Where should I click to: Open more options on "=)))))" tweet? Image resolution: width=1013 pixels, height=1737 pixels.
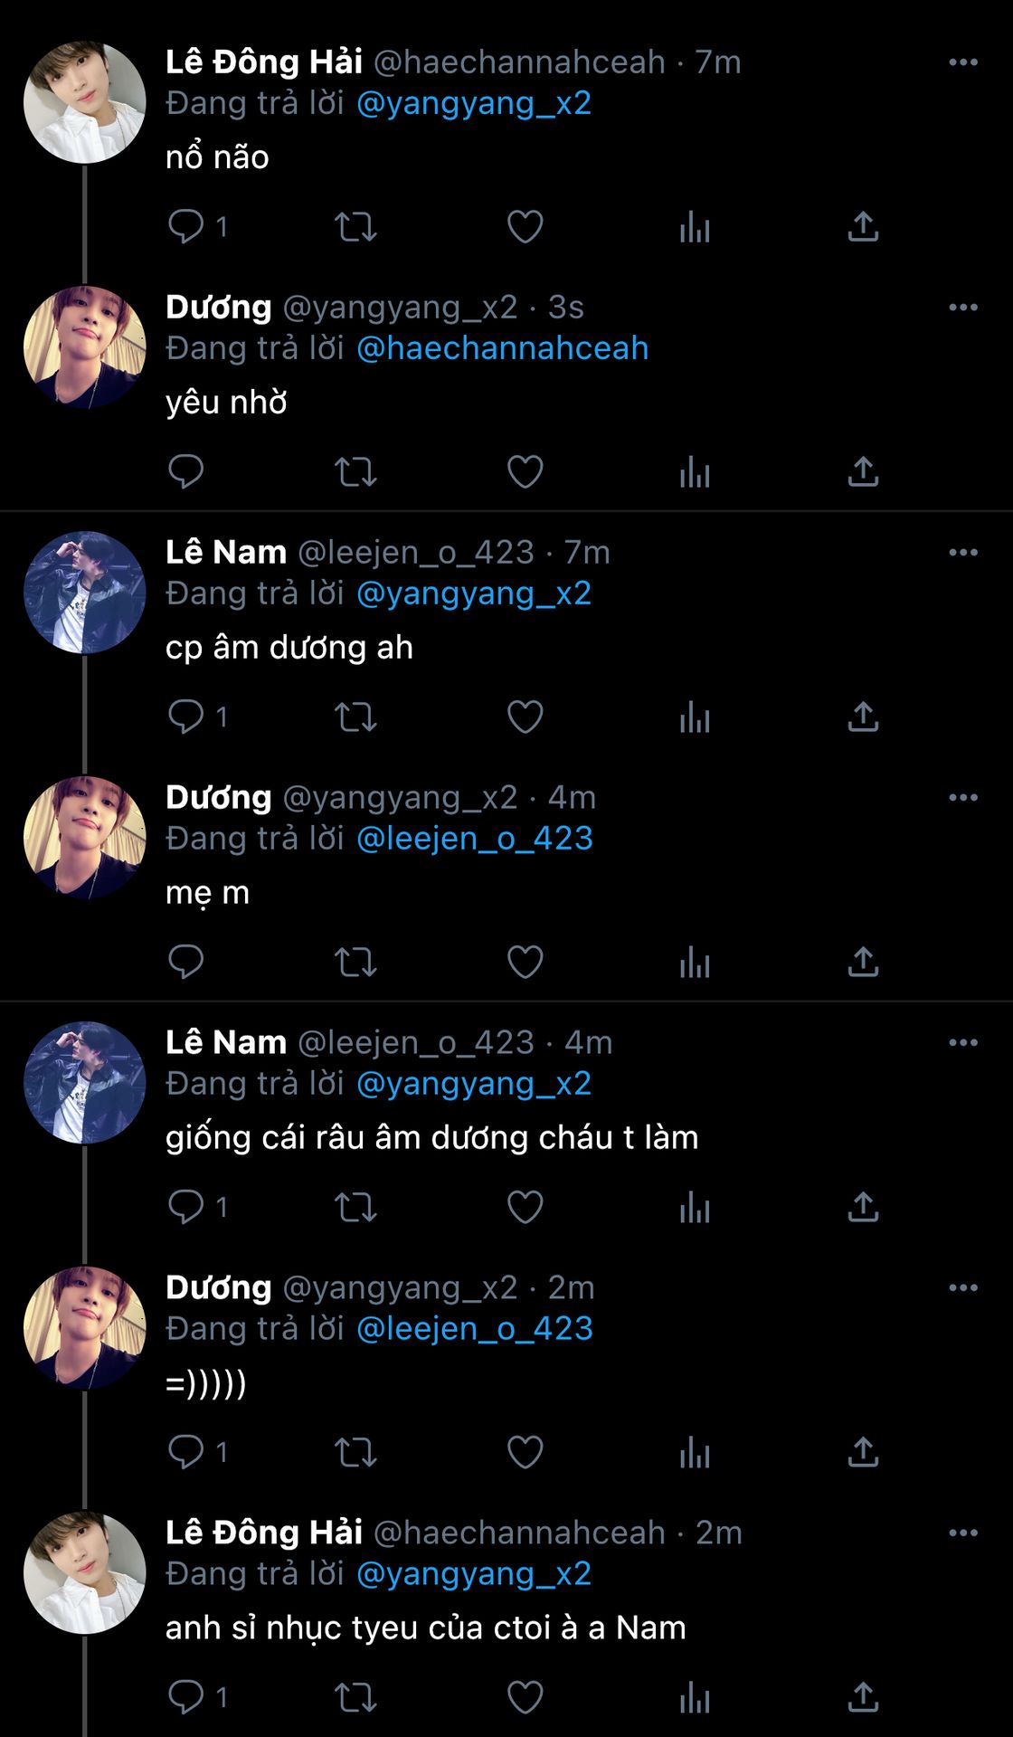963,1288
